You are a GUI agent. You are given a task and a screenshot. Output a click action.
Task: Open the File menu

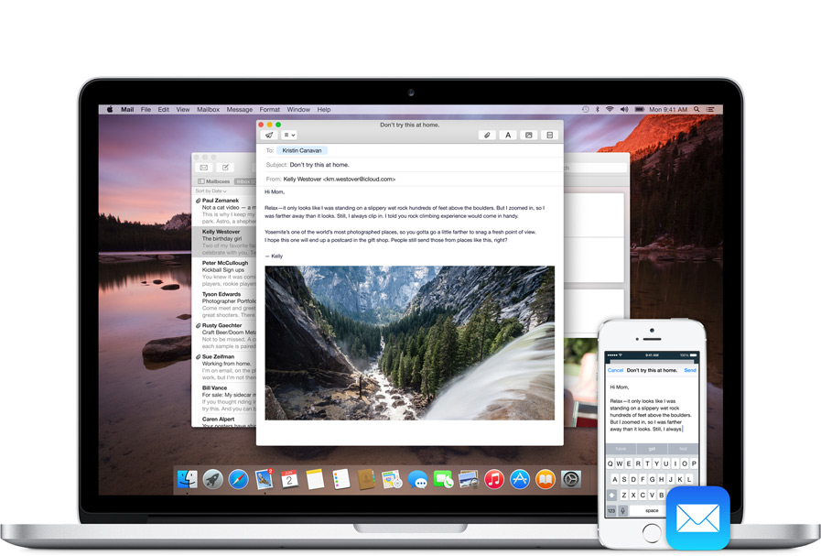[146, 110]
